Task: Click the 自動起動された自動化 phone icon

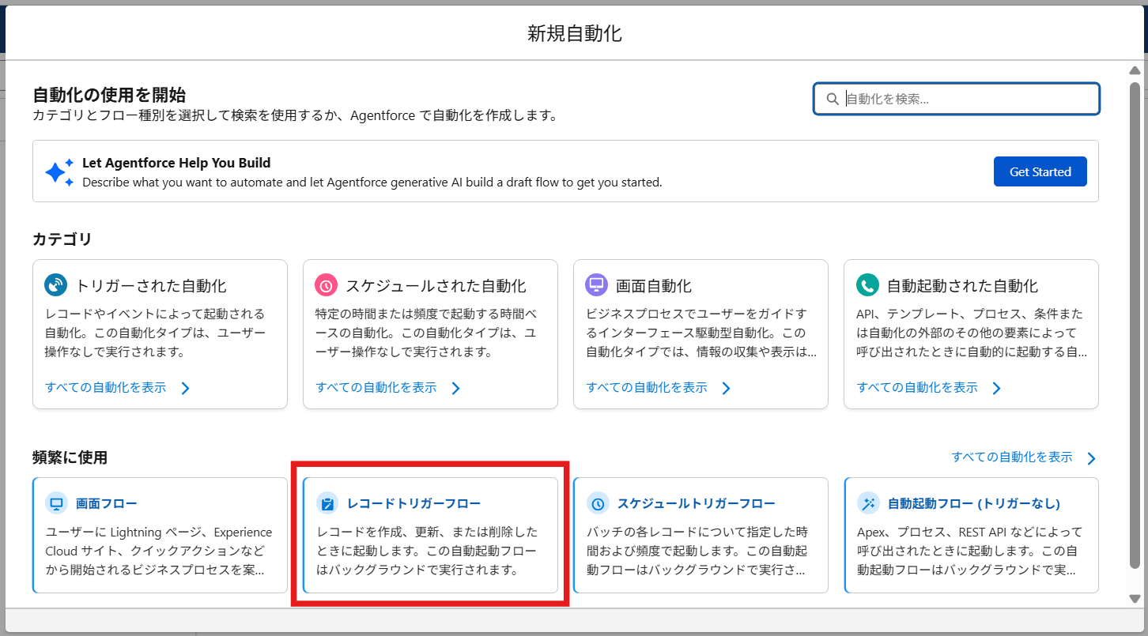Action: tap(867, 285)
